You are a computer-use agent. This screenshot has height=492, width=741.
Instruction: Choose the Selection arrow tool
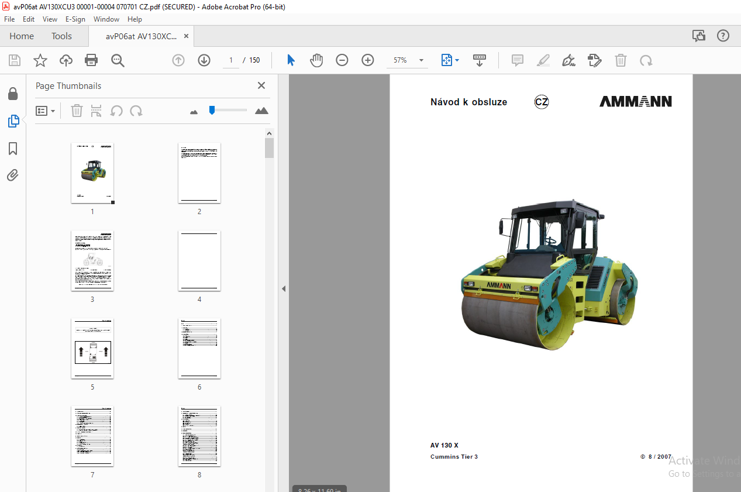click(291, 60)
